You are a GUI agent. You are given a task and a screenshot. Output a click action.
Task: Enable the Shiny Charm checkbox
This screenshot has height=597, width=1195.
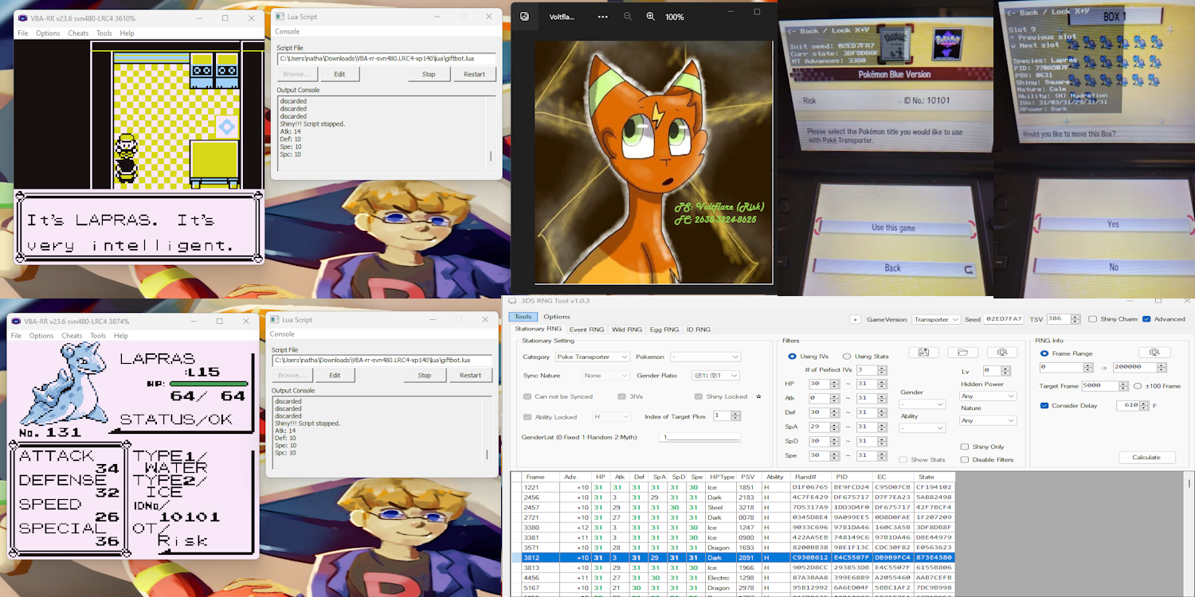1092,319
